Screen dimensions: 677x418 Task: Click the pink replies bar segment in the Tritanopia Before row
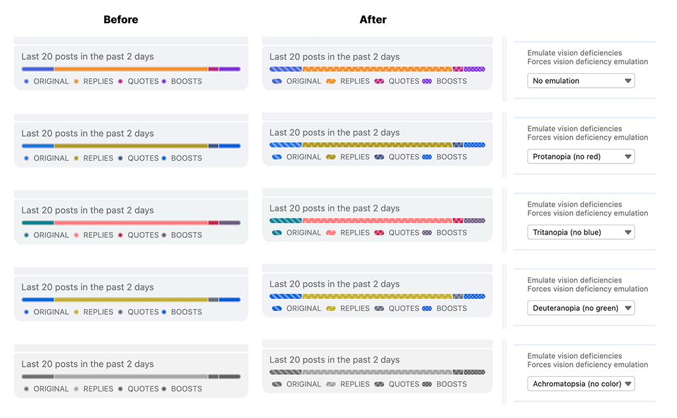point(131,223)
